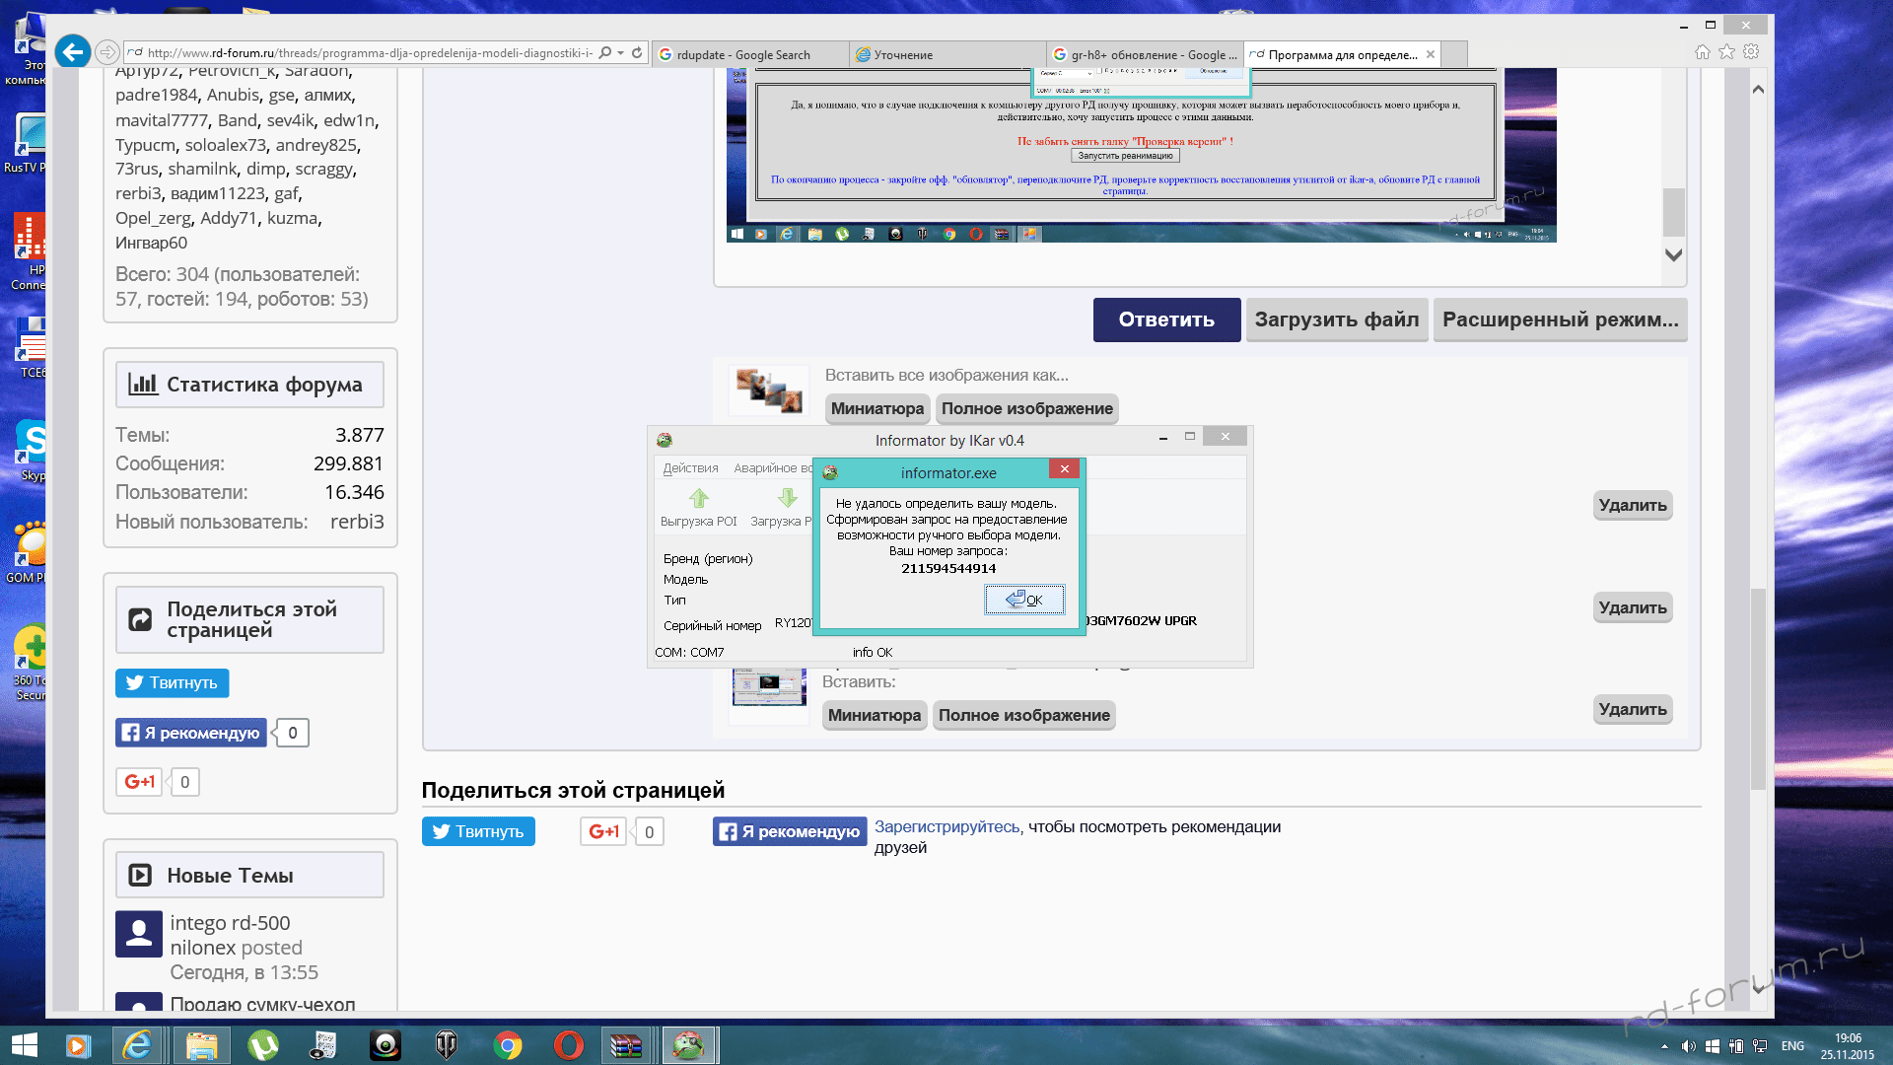The width and height of the screenshot is (1893, 1065).
Task: Click the browser back arrow button
Action: pyautogui.click(x=73, y=52)
